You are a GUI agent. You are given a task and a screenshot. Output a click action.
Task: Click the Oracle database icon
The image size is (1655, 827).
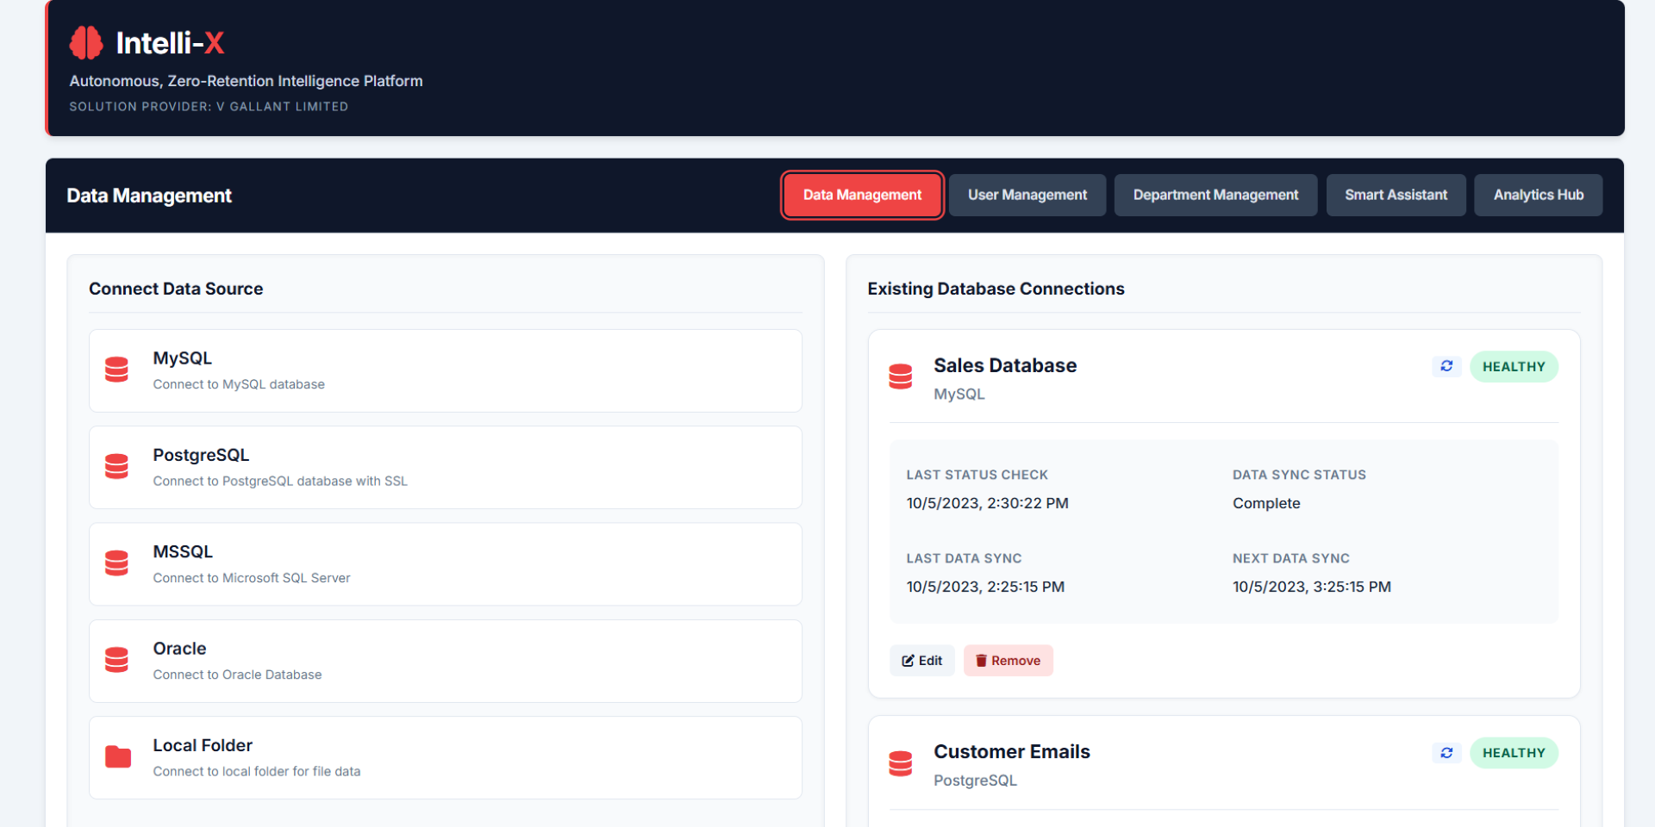pyautogui.click(x=116, y=660)
